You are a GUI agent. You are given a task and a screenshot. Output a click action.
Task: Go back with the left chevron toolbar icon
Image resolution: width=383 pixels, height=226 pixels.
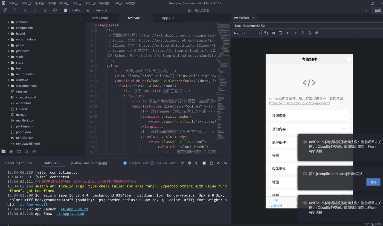[25, 10]
